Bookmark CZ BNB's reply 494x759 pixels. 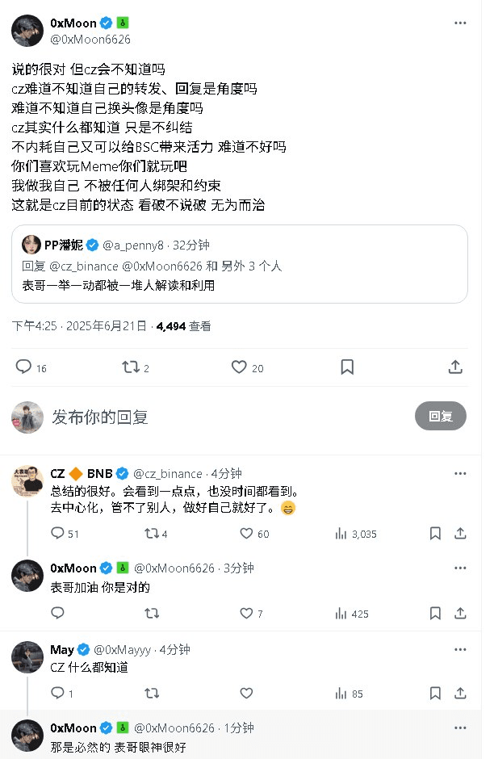pyautogui.click(x=436, y=534)
